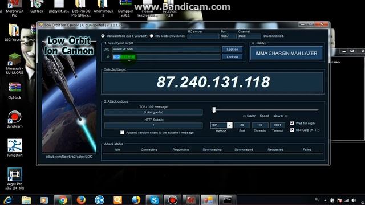
Task: Open the media player taskbar icon
Action: 44,200
